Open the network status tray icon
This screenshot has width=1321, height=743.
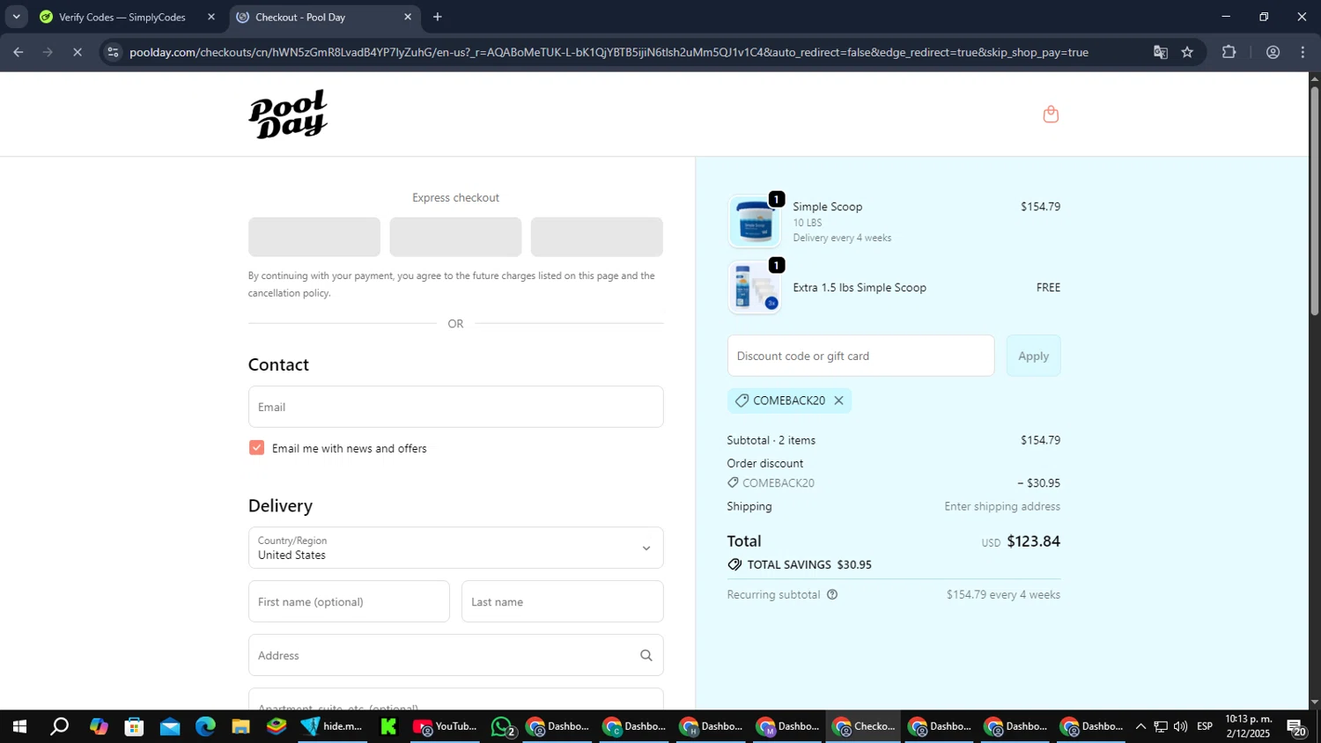pyautogui.click(x=1161, y=726)
